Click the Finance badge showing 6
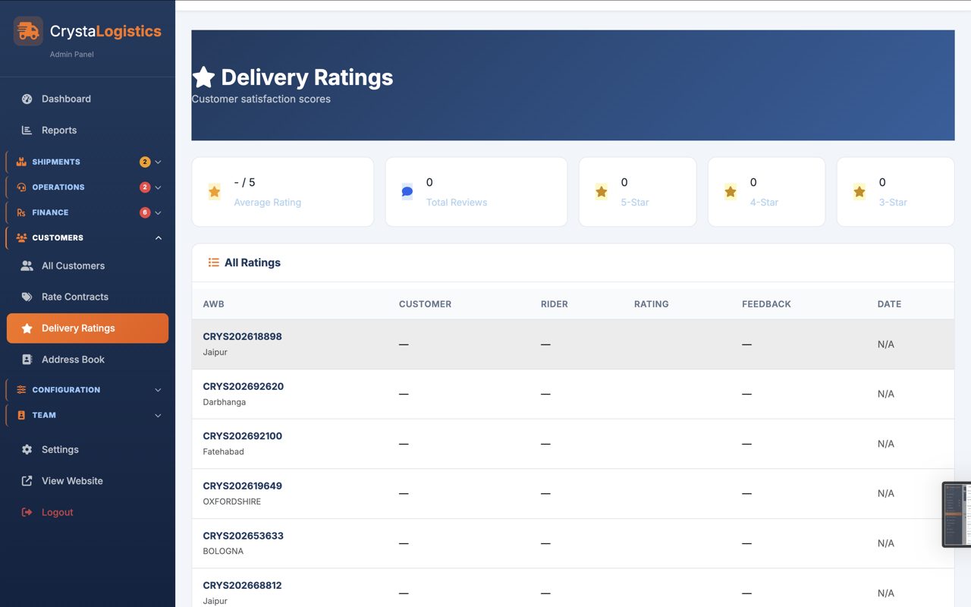971x607 pixels. (145, 212)
